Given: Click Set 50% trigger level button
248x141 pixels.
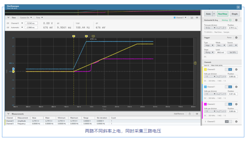Looking at the screenshot, I should tap(233, 52).
